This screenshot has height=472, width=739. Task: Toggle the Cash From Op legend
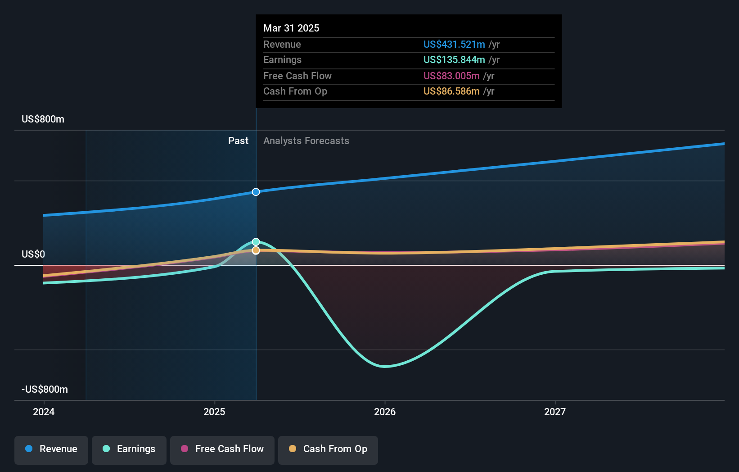pyautogui.click(x=328, y=450)
